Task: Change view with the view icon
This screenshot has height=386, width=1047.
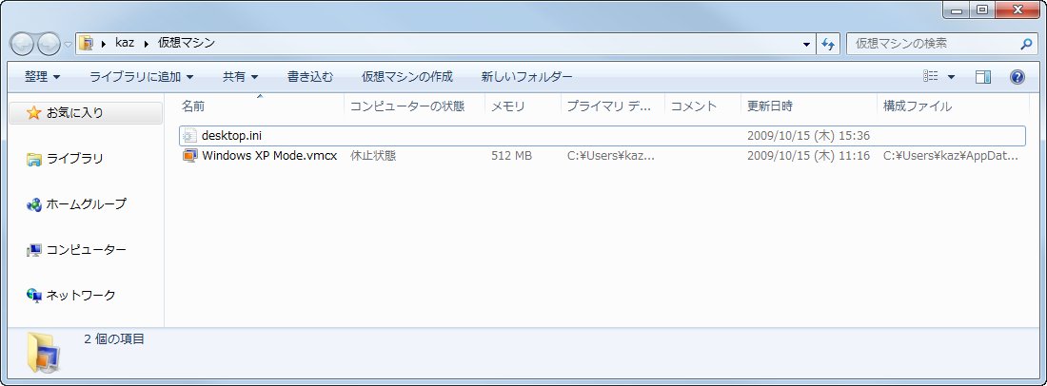Action: [931, 77]
